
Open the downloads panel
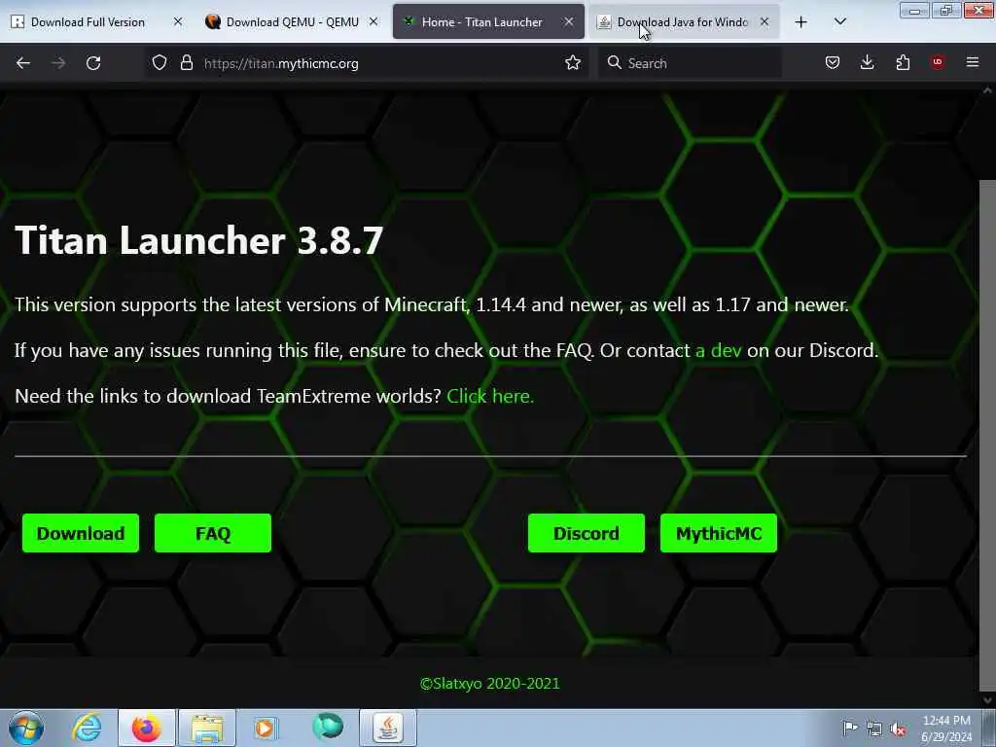pos(867,62)
